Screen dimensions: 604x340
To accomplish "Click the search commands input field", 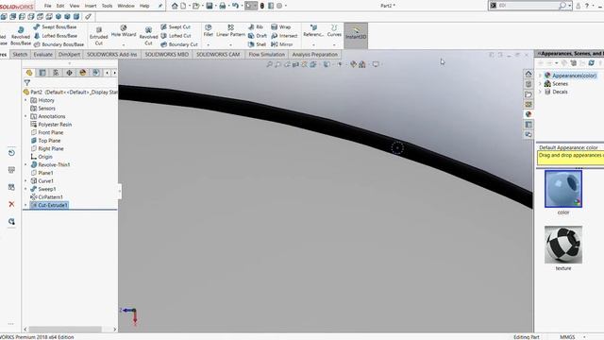I will coord(528,6).
